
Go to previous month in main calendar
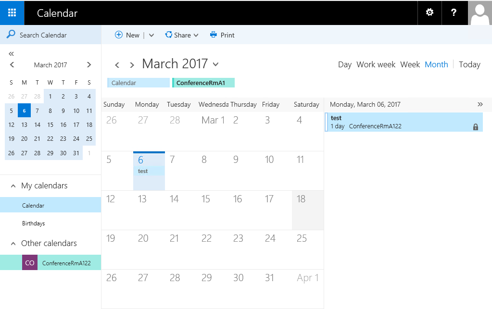point(116,65)
